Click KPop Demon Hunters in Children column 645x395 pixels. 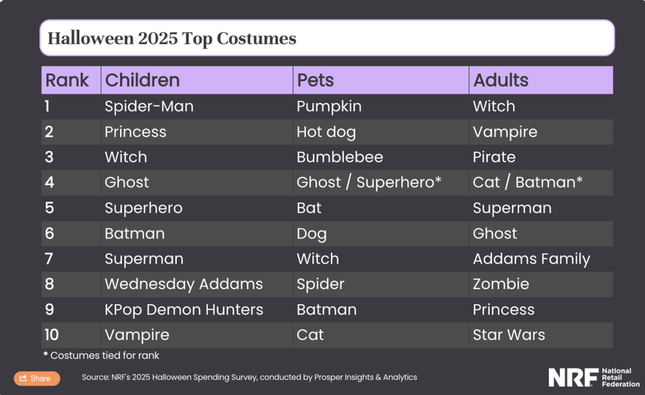(x=184, y=310)
